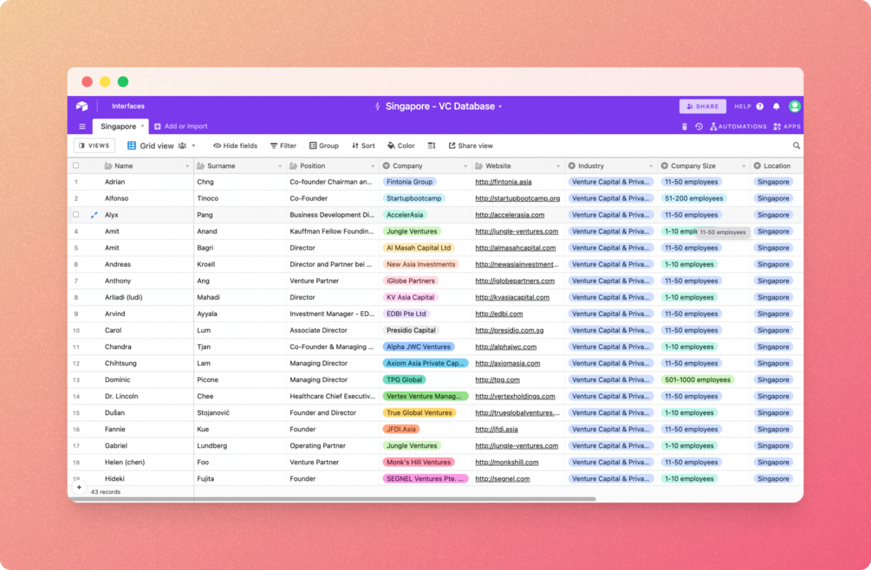Open base revision history icon

click(x=699, y=126)
